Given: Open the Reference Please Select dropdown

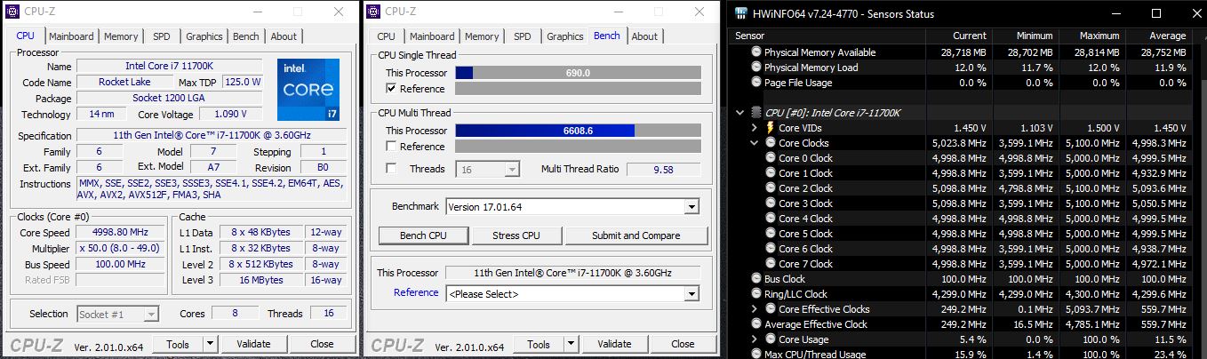Looking at the screenshot, I should (691, 294).
